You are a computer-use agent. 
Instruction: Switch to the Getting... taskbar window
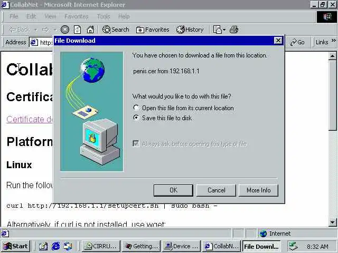pyautogui.click(x=141, y=246)
